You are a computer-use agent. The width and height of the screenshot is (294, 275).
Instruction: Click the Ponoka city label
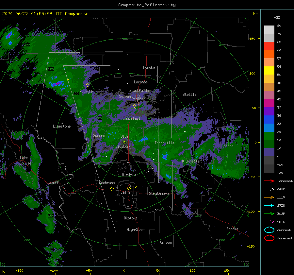(149, 67)
